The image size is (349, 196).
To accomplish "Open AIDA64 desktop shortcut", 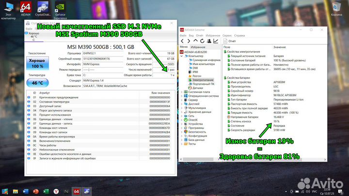I will pyautogui.click(x=26, y=9).
